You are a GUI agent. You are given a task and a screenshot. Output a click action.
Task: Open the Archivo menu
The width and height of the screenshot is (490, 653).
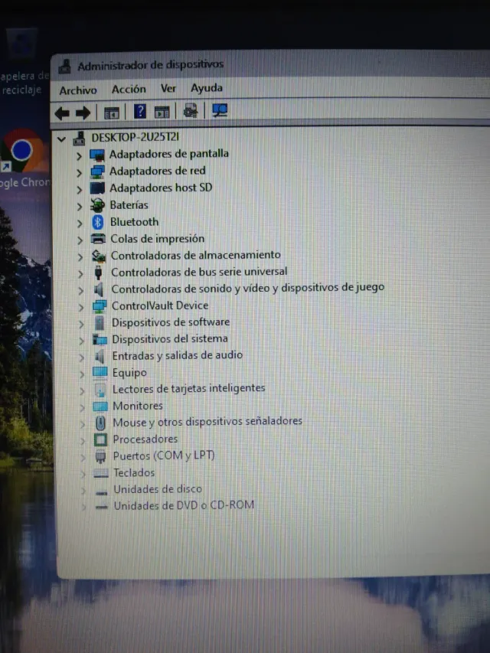(78, 90)
